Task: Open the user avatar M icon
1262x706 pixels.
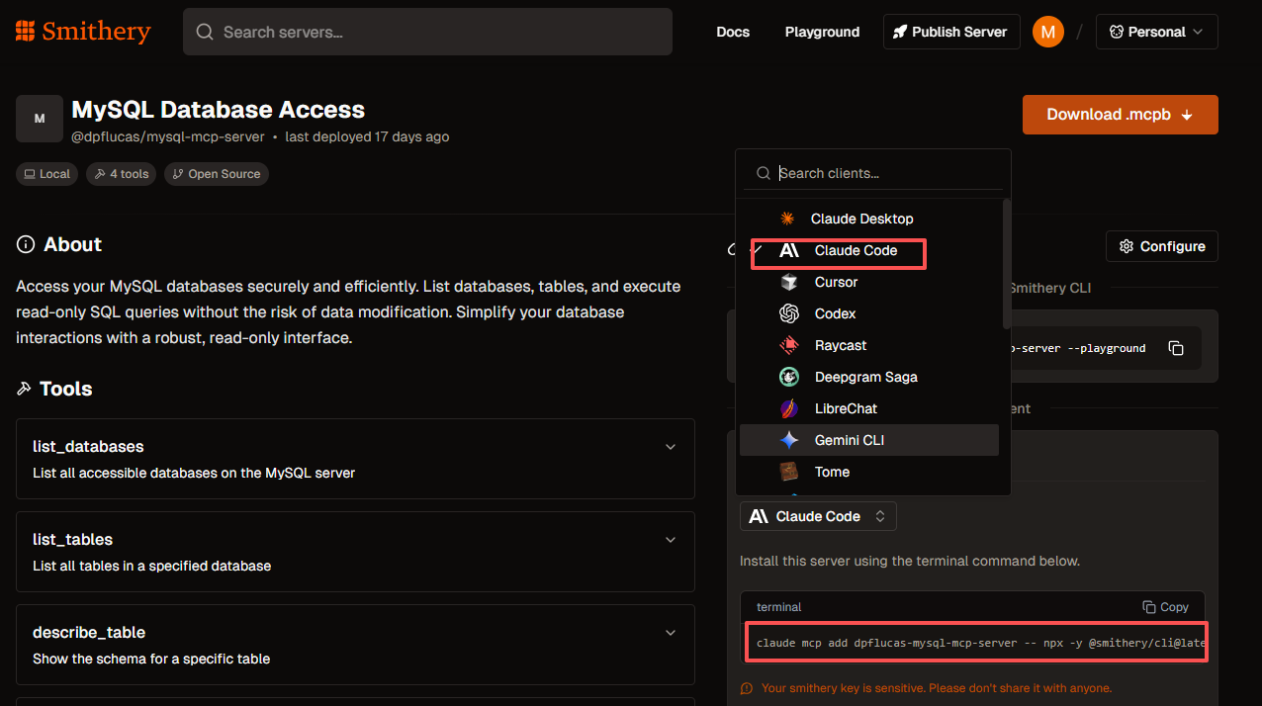Action: [1047, 32]
